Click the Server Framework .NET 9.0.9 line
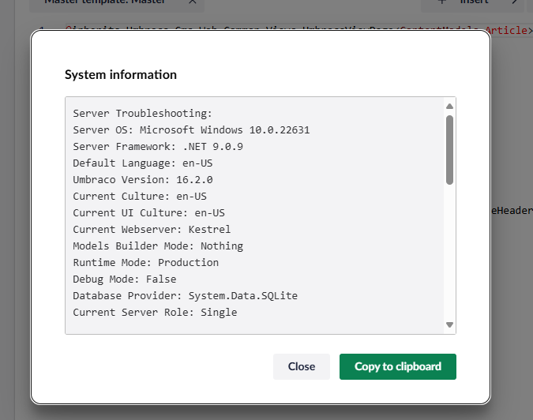533x420 pixels. [158, 147]
